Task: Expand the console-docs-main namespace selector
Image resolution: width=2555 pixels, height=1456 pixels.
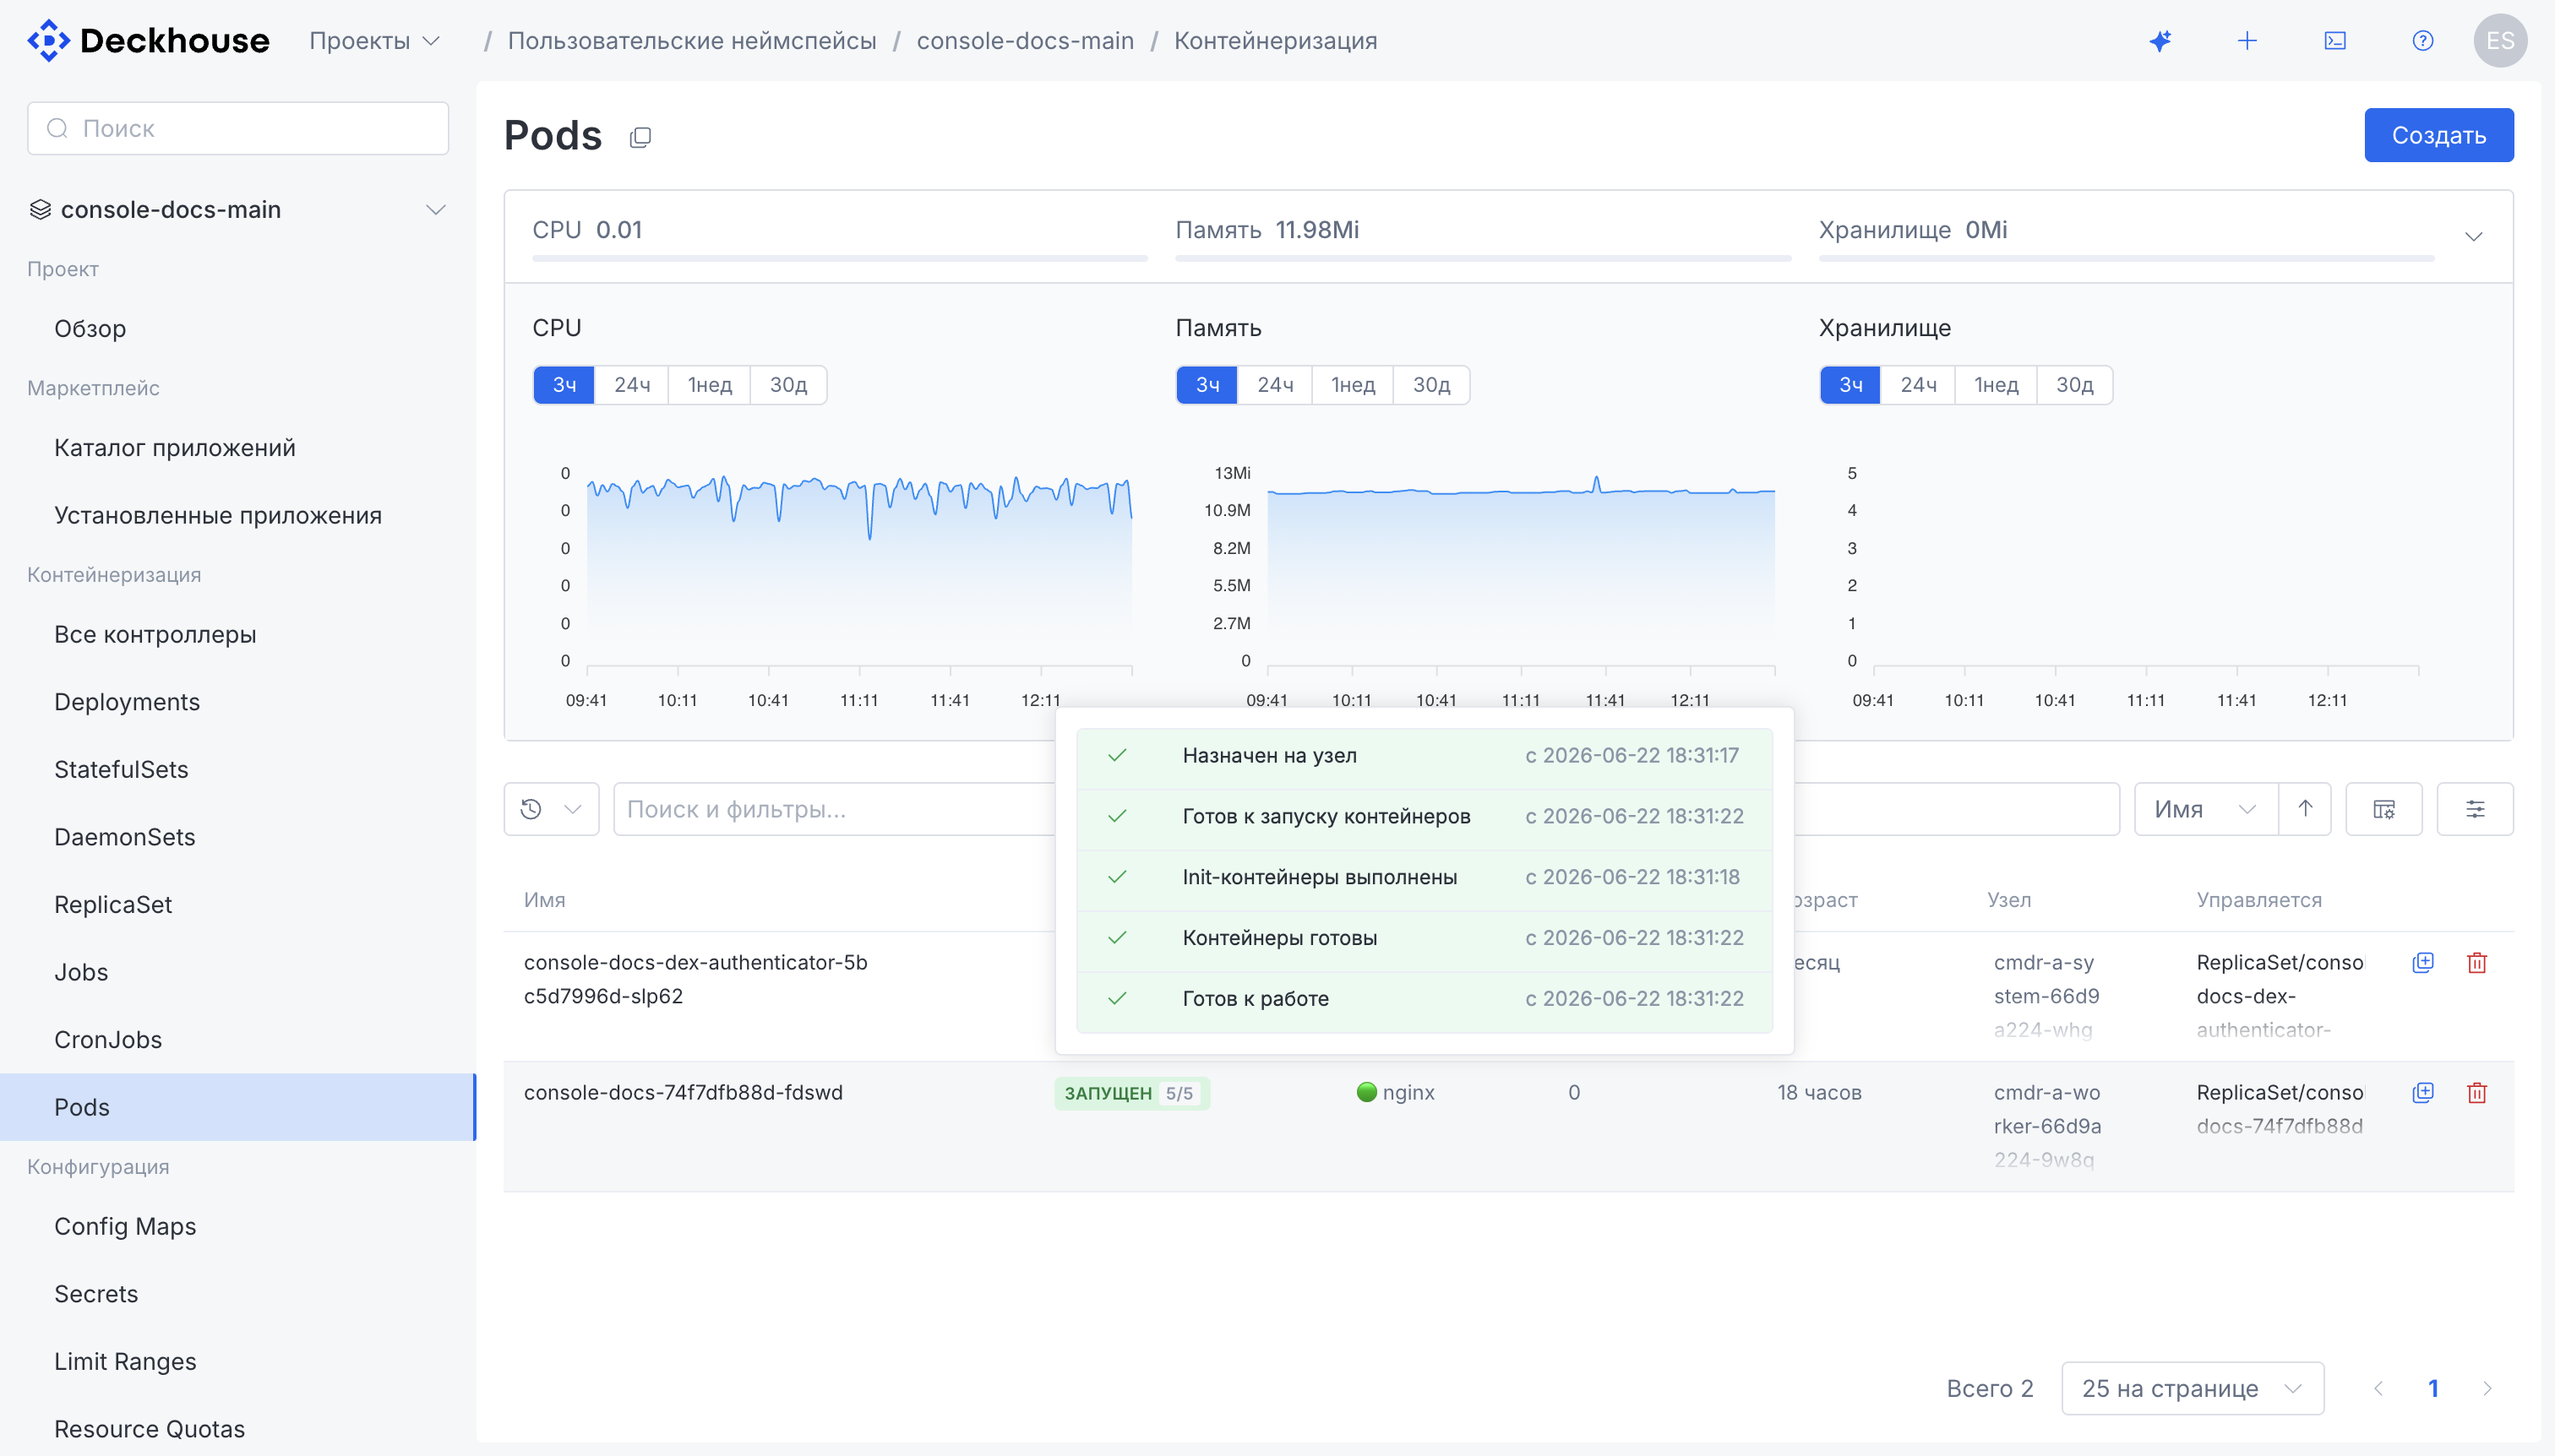Action: point(435,210)
